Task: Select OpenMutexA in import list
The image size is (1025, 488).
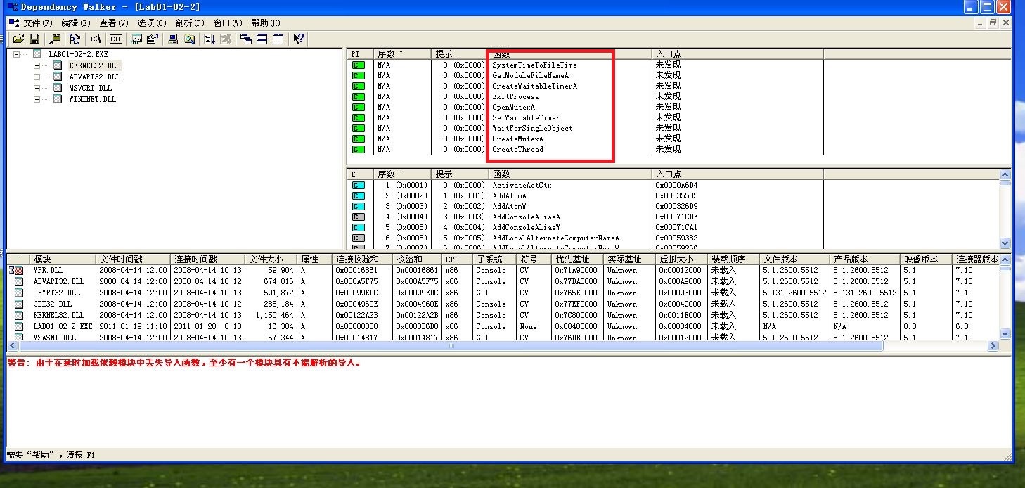Action: tap(513, 107)
